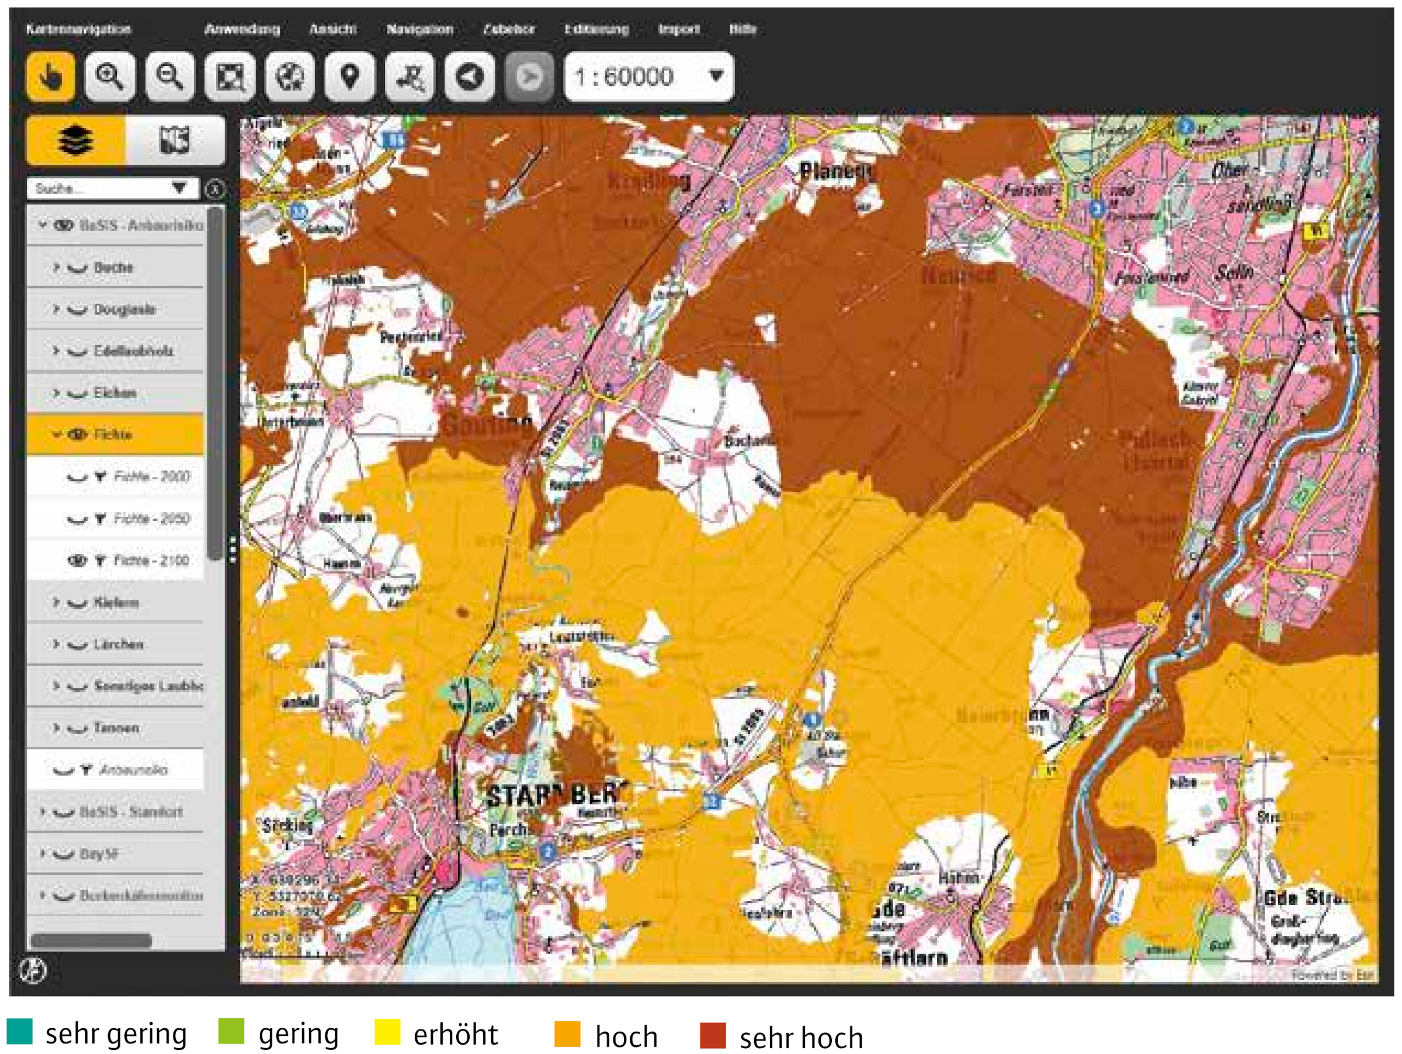Click the zoom in magnifier icon
This screenshot has height=1054, width=1402.
click(110, 77)
